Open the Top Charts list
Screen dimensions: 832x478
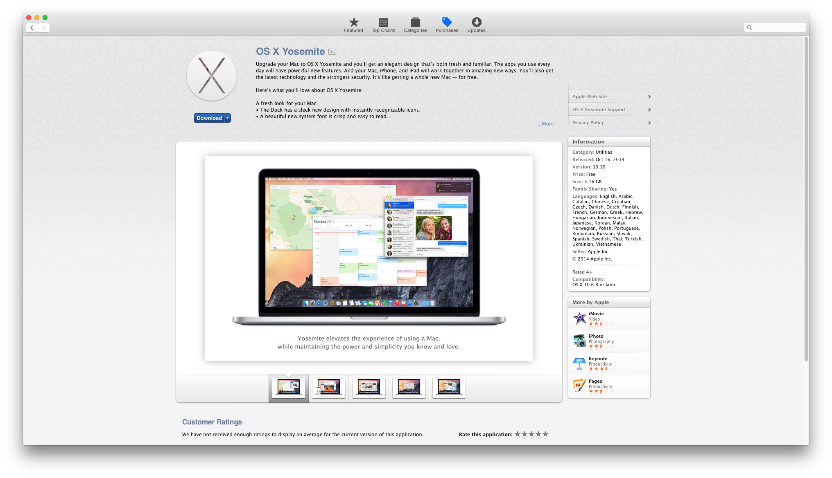pyautogui.click(x=383, y=25)
